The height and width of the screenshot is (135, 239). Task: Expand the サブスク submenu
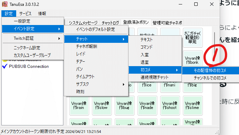click(x=96, y=84)
